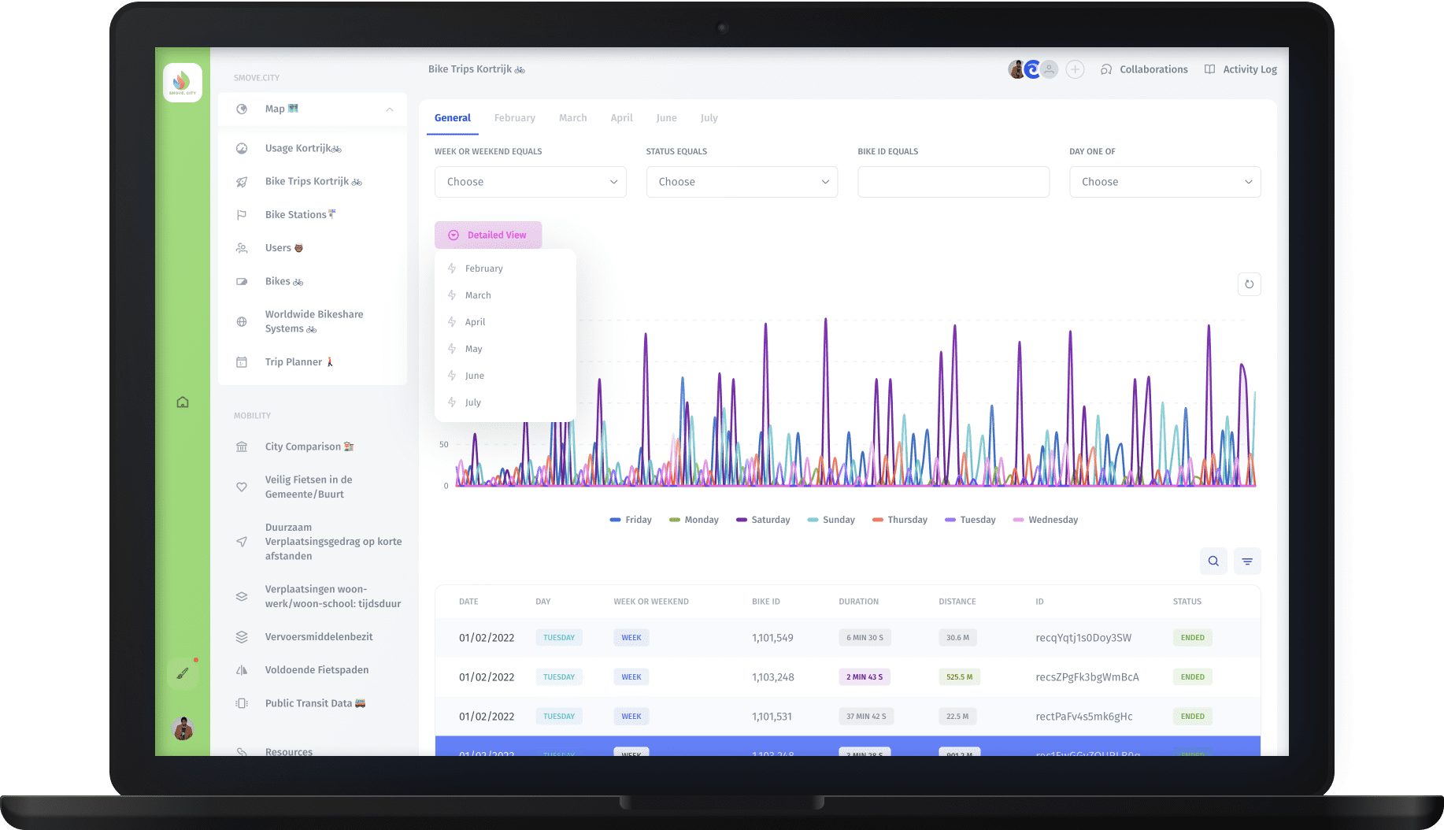1444x830 pixels.
Task: Click the Sunday legend color swatch
Action: click(813, 520)
